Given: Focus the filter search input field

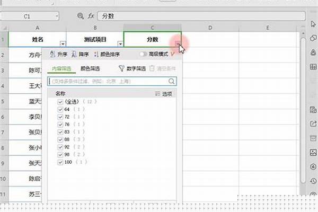Looking at the screenshot, I should click(112, 81).
